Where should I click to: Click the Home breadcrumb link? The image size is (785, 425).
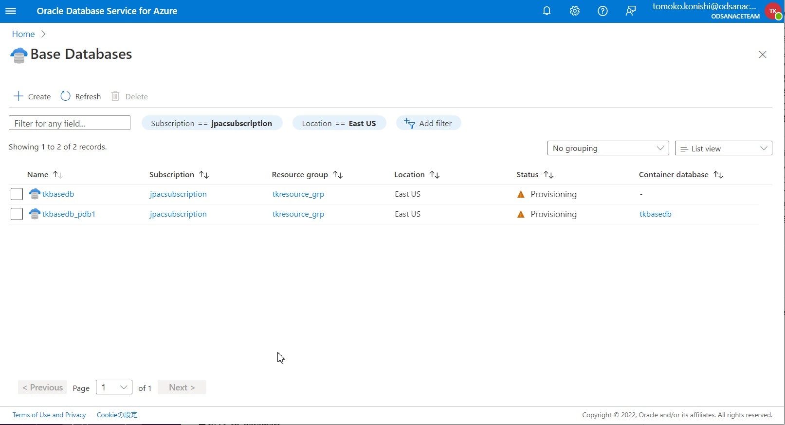click(x=23, y=34)
